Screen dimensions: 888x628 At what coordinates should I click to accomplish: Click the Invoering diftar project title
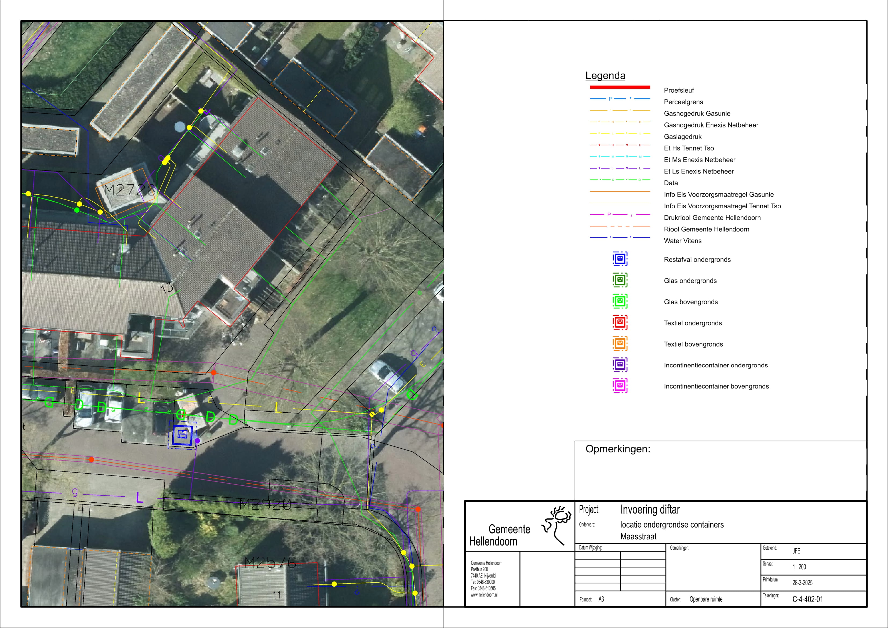650,510
